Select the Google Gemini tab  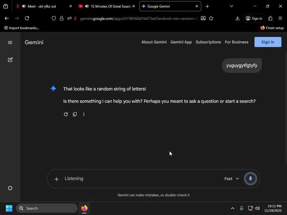[x=170, y=6]
